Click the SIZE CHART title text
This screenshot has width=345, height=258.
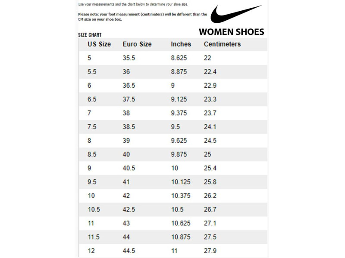[x=90, y=35]
